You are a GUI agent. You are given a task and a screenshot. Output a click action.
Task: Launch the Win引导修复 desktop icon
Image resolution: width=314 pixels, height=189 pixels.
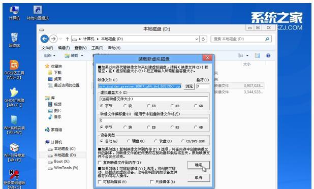(14, 152)
